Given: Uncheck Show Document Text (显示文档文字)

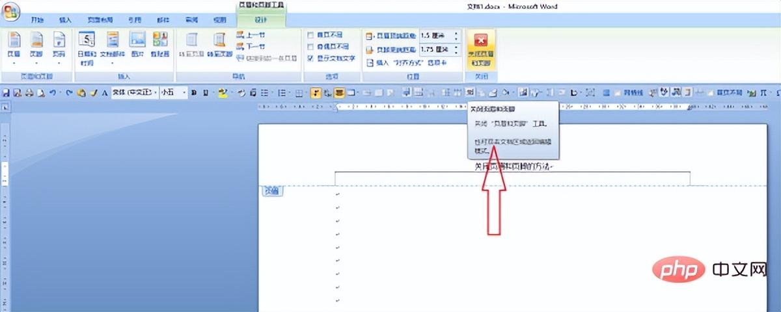Looking at the screenshot, I should click(x=311, y=58).
